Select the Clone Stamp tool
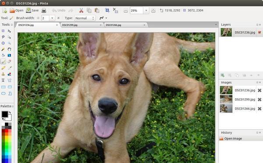The width and height of the screenshot is (263, 163). coord(3,74)
